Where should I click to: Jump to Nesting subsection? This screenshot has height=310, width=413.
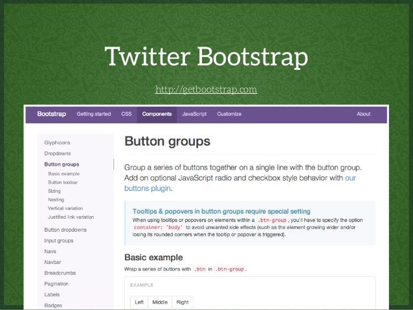(56, 199)
